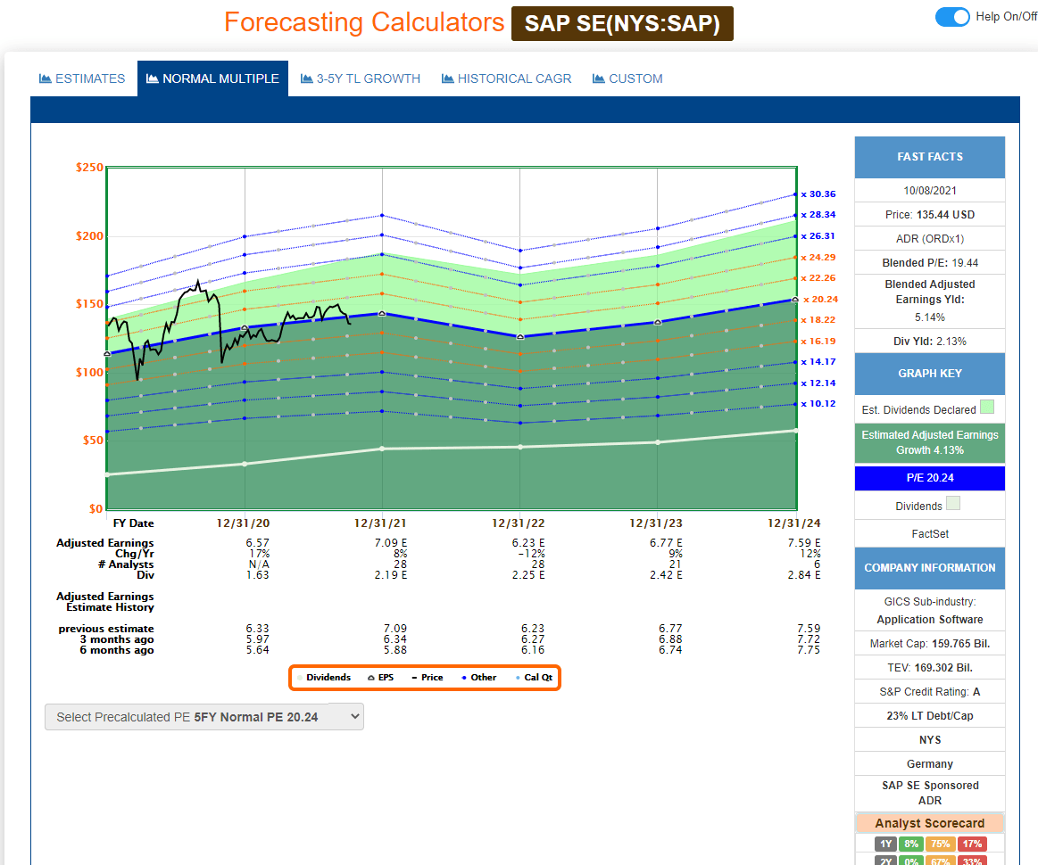Click the Cal Qt marker in the legend
This screenshot has width=1038, height=865.
click(517, 678)
